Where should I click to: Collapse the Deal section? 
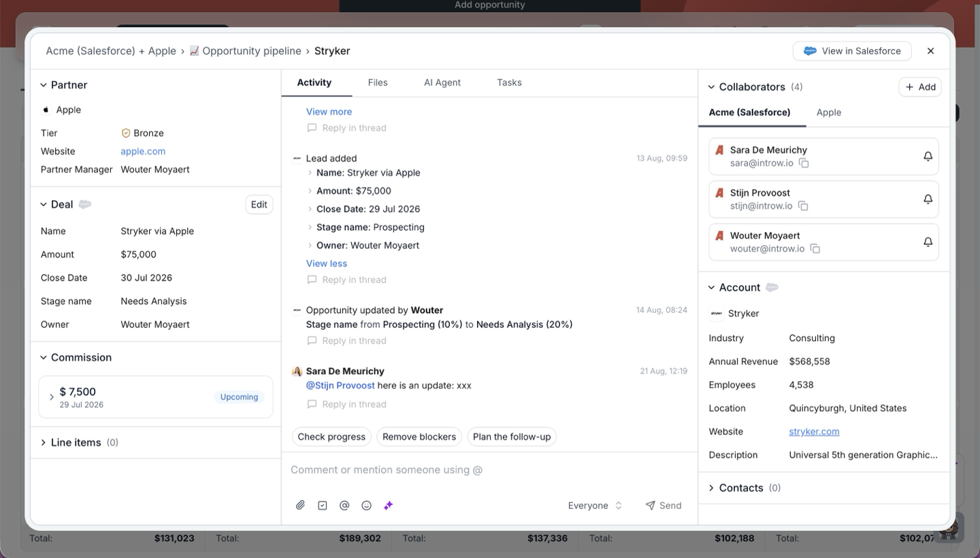pos(44,205)
